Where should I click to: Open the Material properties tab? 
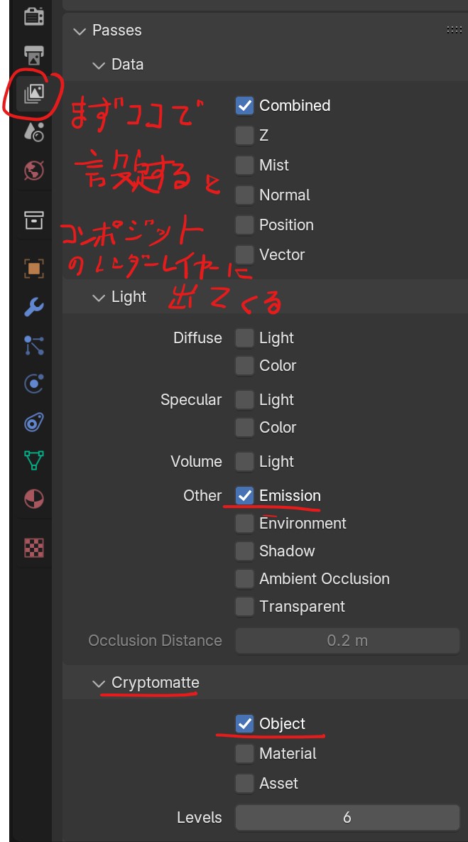coord(33,498)
